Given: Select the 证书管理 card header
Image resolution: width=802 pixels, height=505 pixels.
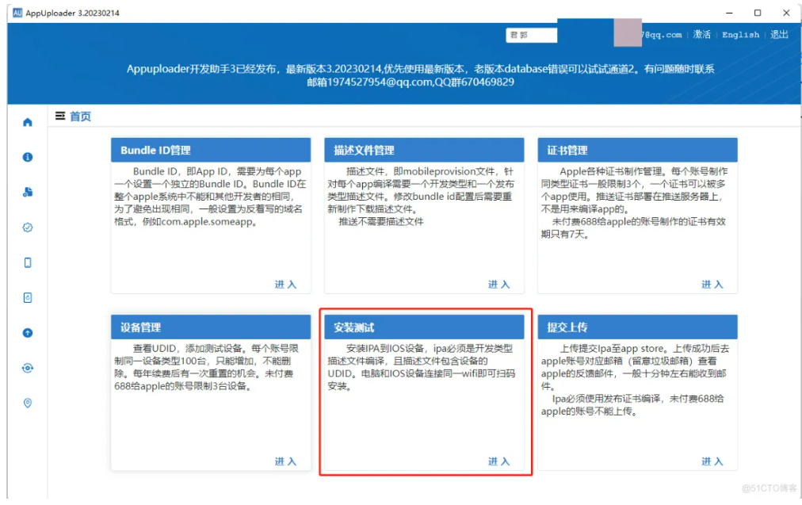Looking at the screenshot, I should 637,150.
